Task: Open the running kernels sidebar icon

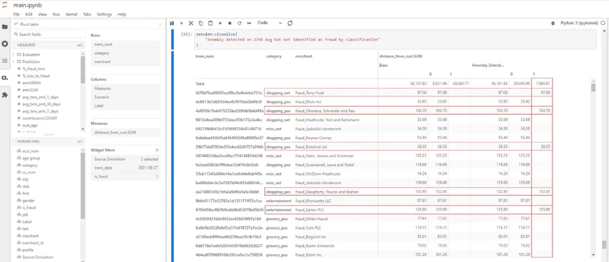Action: point(5,44)
